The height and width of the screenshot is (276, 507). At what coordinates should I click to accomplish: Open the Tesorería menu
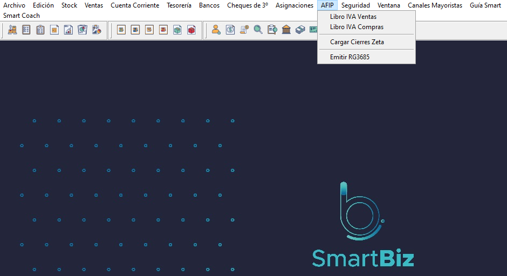point(179,5)
